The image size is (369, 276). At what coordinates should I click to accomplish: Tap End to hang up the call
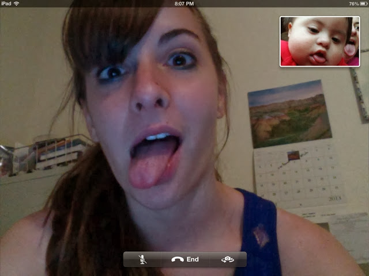point(185,259)
